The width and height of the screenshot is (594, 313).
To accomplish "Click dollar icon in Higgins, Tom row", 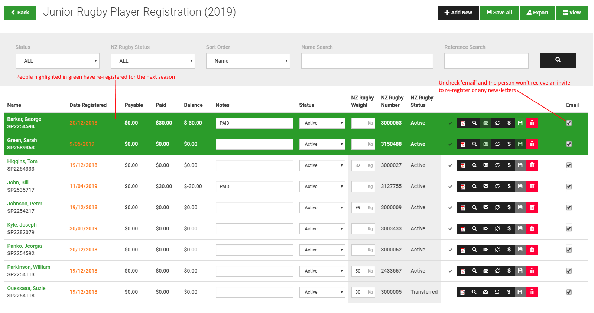I will [x=509, y=165].
